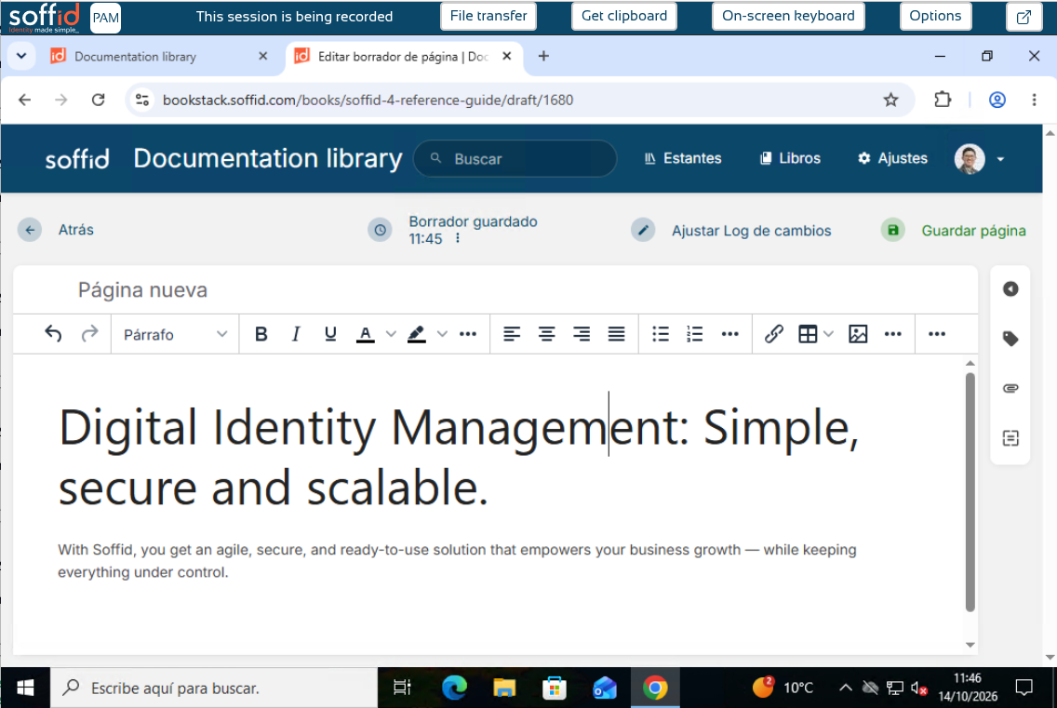Open draft options menu next to 11:45
The height and width of the screenshot is (708, 1057).
pyautogui.click(x=458, y=239)
